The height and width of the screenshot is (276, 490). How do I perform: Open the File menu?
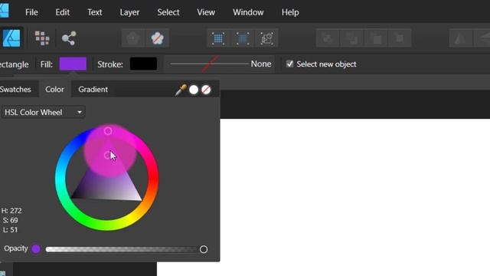click(31, 12)
